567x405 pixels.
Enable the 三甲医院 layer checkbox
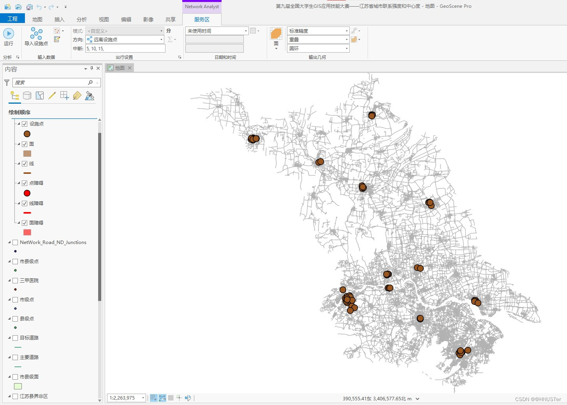click(15, 281)
